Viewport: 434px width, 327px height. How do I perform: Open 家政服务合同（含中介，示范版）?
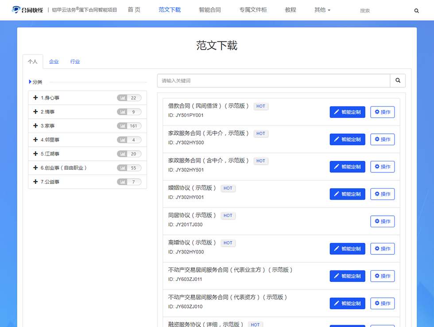pos(209,160)
